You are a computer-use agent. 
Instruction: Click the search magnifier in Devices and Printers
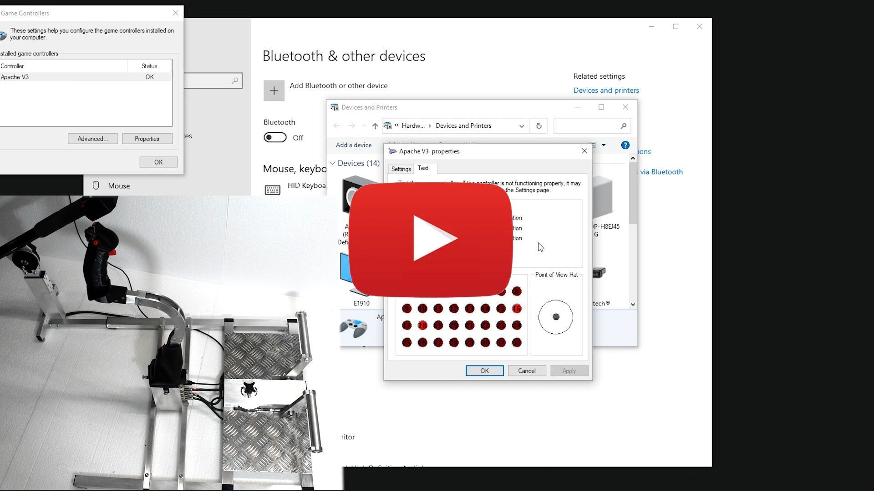[623, 126]
